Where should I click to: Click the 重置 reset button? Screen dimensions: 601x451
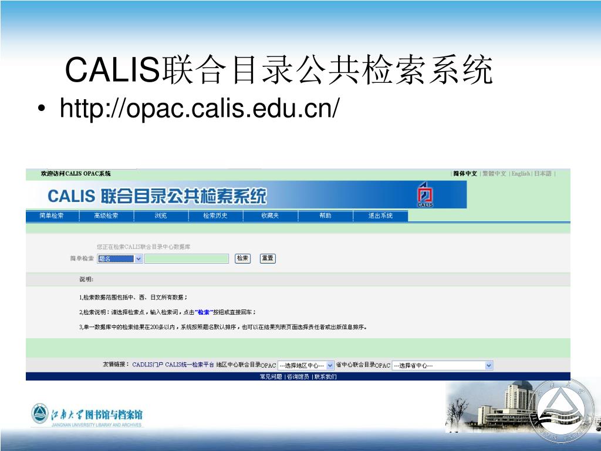click(x=268, y=258)
